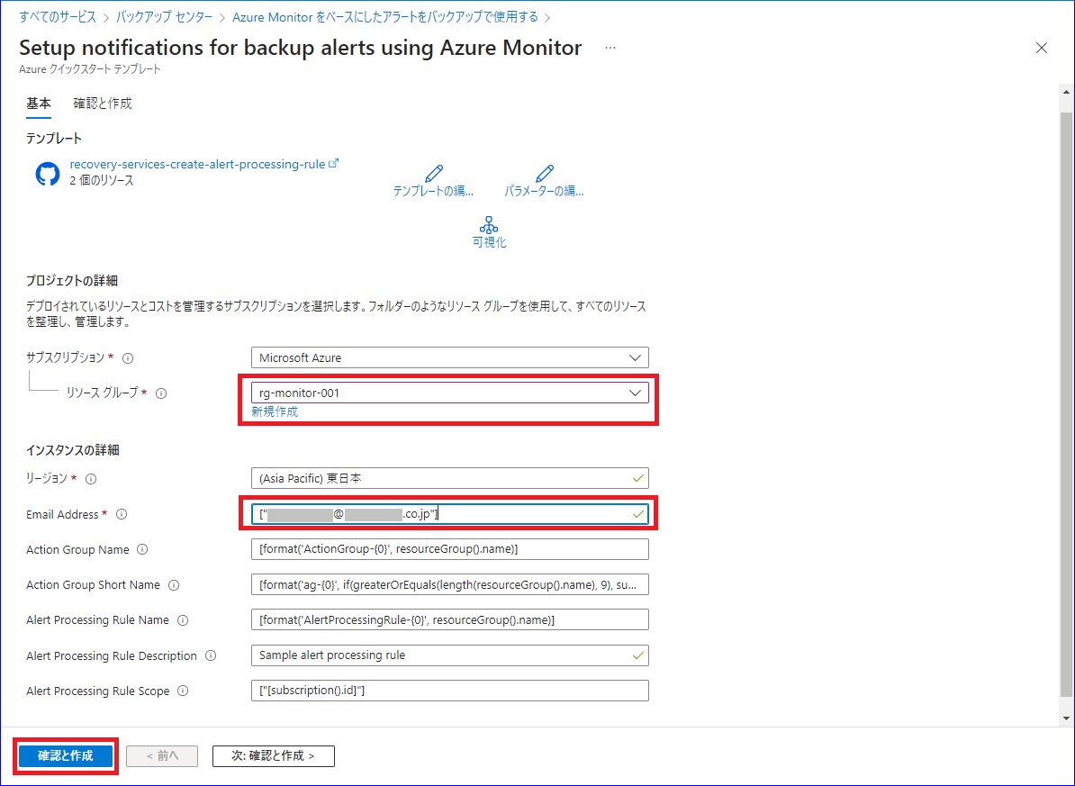1075x786 pixels.
Task: Click info icon next to リソース グループ
Action: point(161,393)
